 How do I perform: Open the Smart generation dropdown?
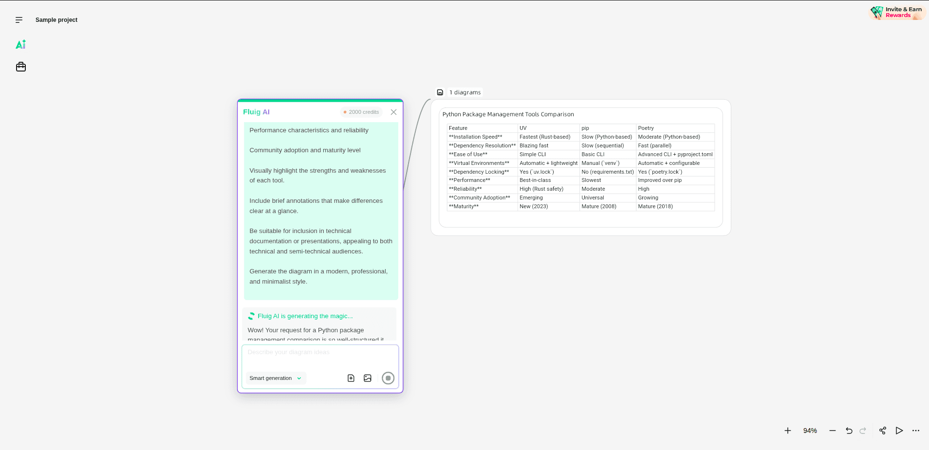(x=276, y=378)
